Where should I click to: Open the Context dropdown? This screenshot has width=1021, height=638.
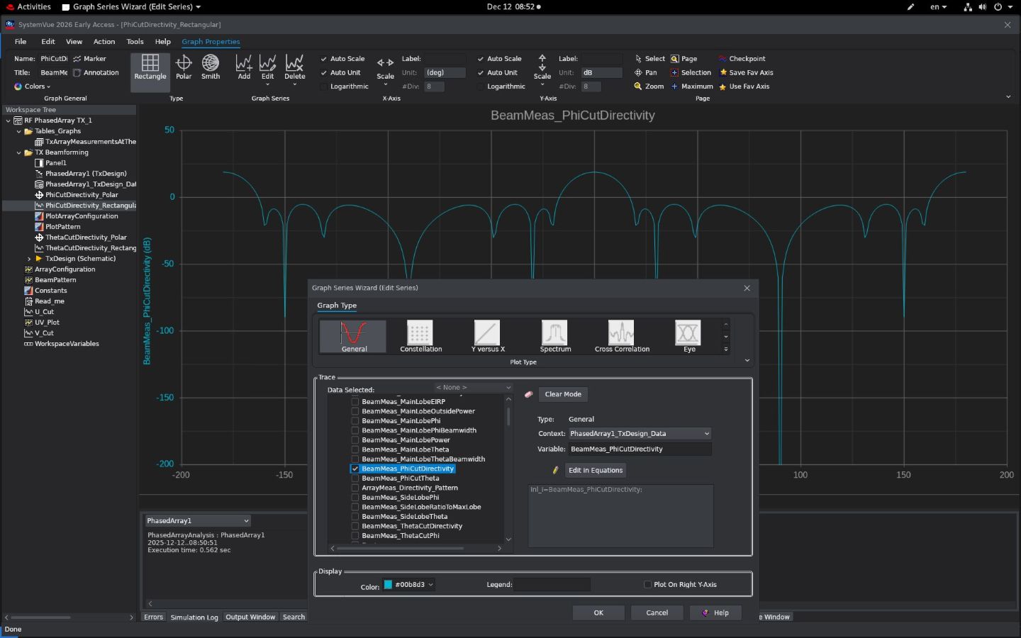[640, 434]
